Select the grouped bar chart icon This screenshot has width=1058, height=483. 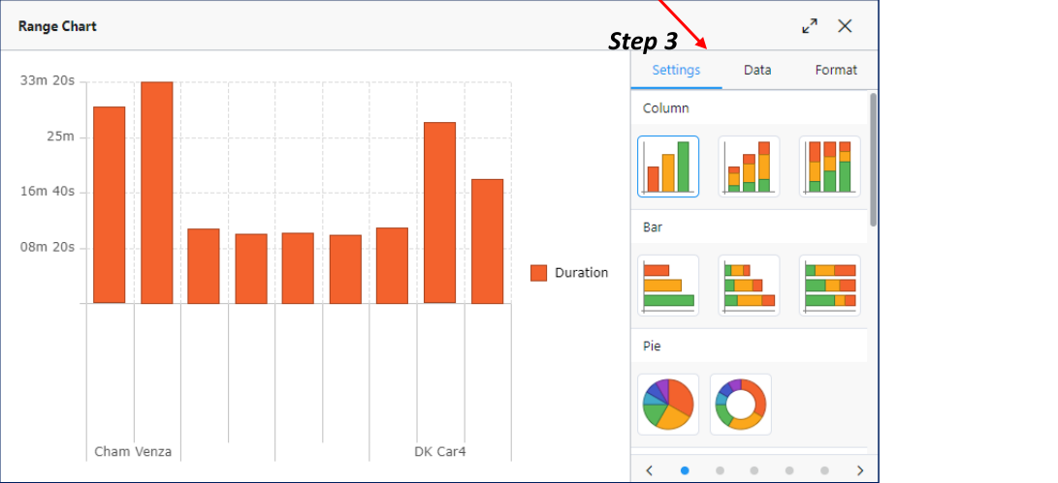(668, 286)
